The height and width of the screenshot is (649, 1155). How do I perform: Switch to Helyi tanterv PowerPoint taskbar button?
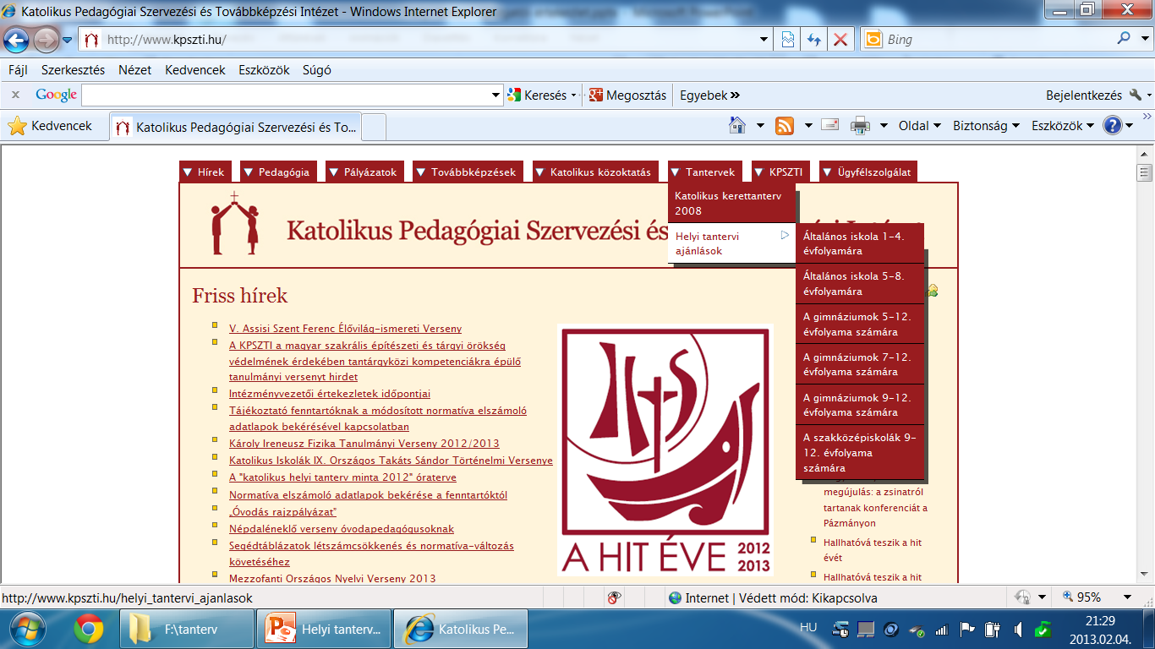click(x=325, y=630)
